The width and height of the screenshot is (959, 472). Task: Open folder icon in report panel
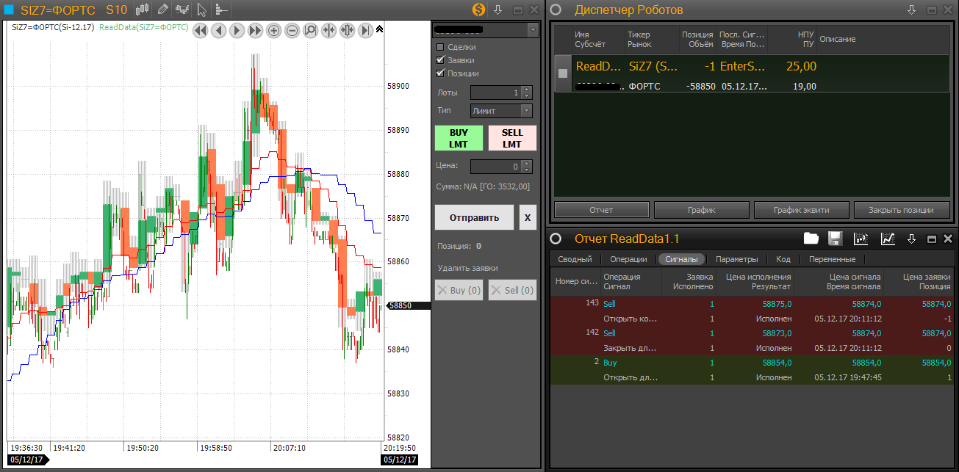811,239
